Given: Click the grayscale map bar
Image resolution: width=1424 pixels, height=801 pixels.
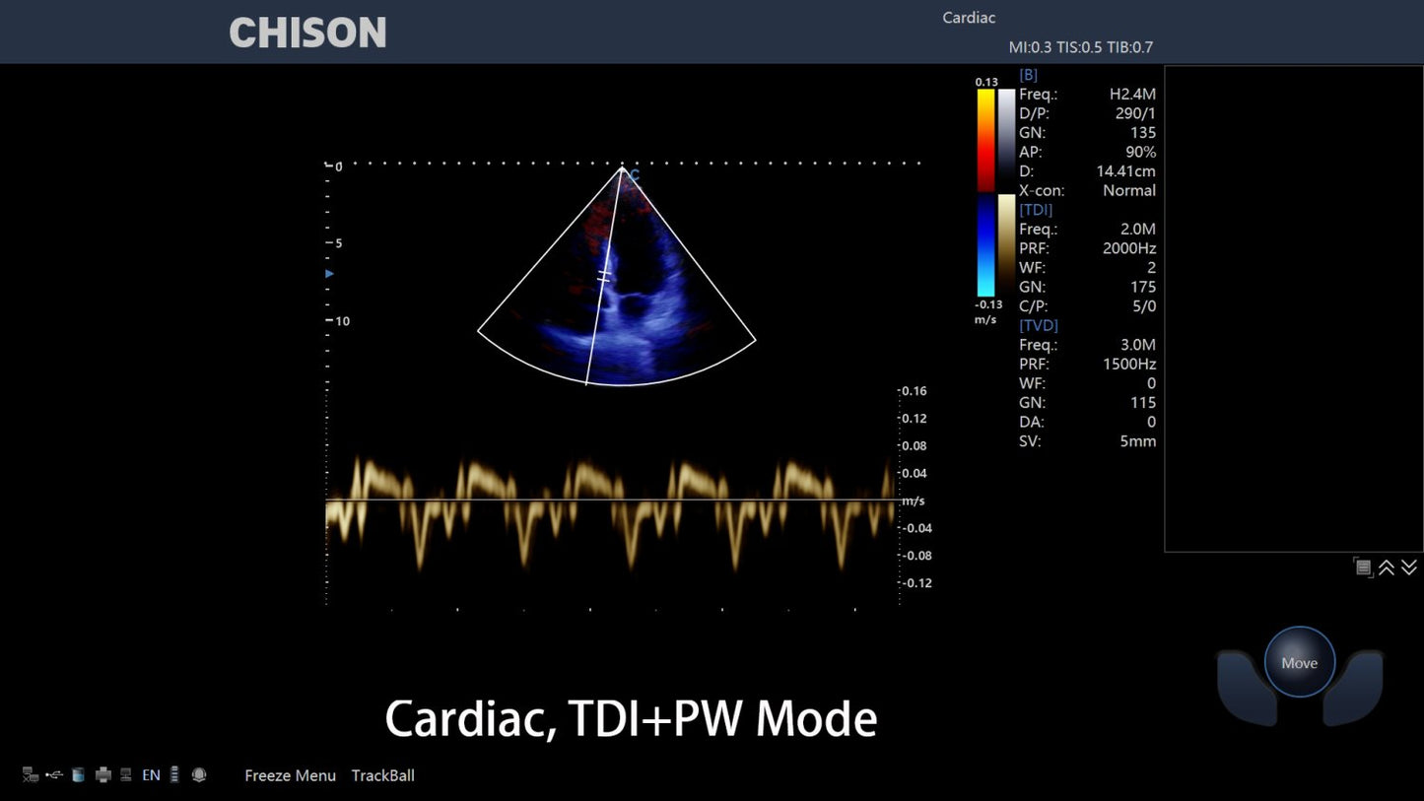Looking at the screenshot, I should [1006, 140].
